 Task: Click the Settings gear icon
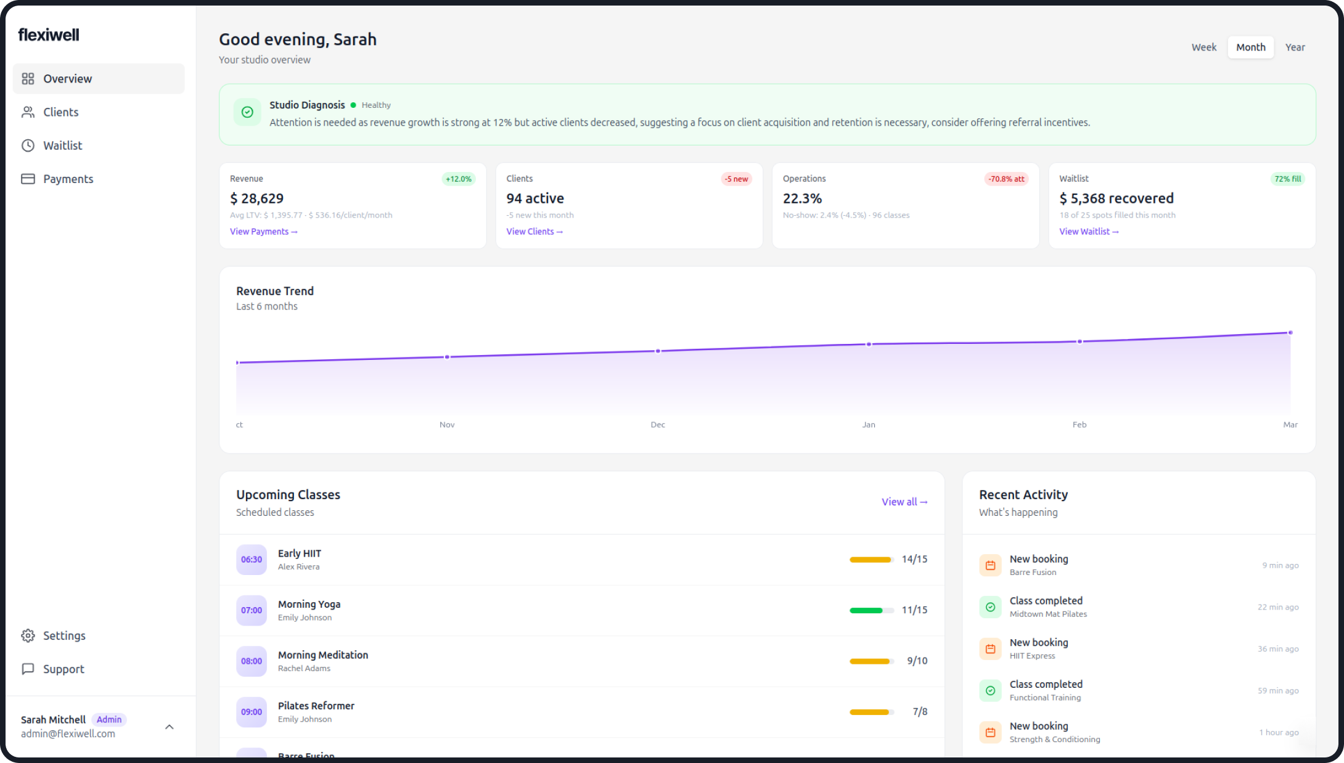[28, 635]
